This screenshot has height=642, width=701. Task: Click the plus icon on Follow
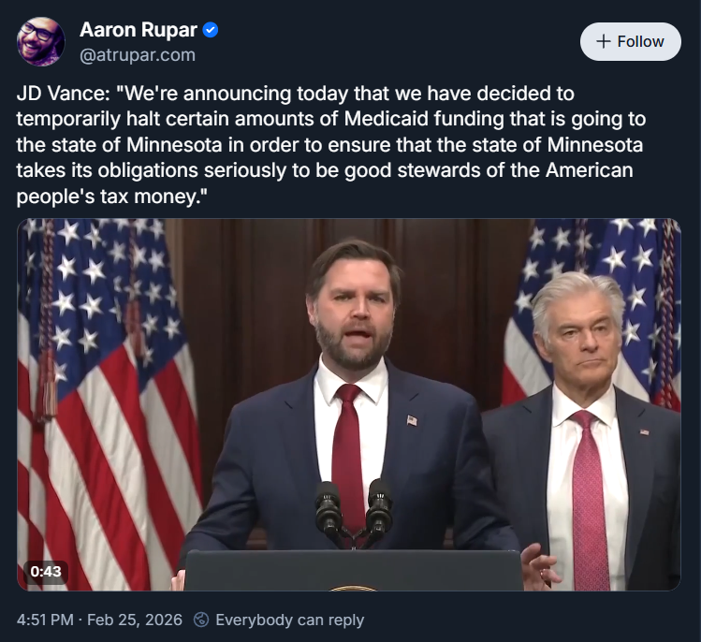[604, 41]
